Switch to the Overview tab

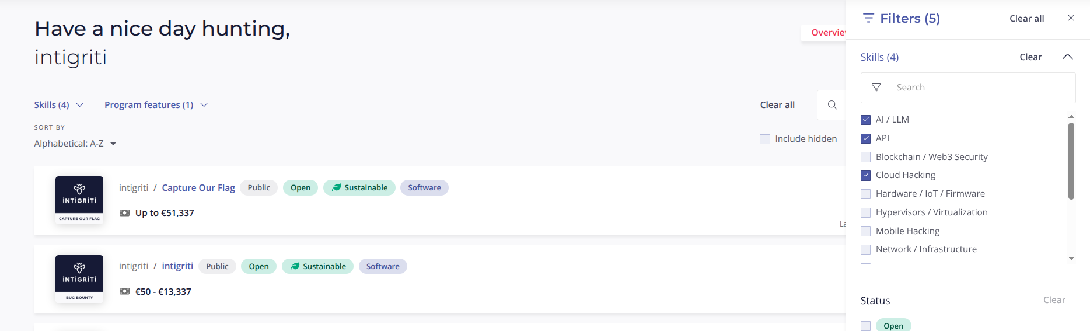(x=827, y=33)
